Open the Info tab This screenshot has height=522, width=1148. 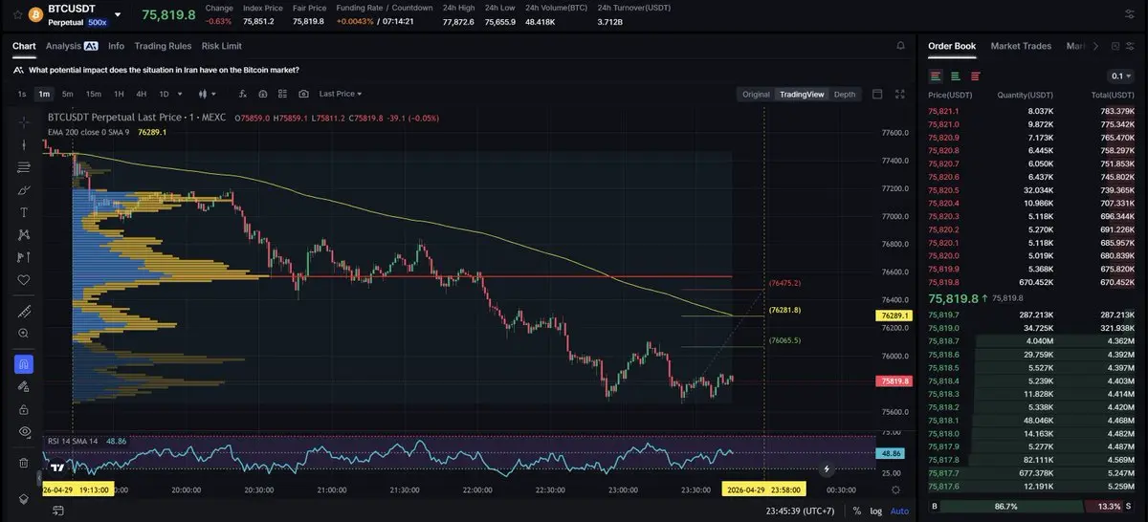(116, 46)
